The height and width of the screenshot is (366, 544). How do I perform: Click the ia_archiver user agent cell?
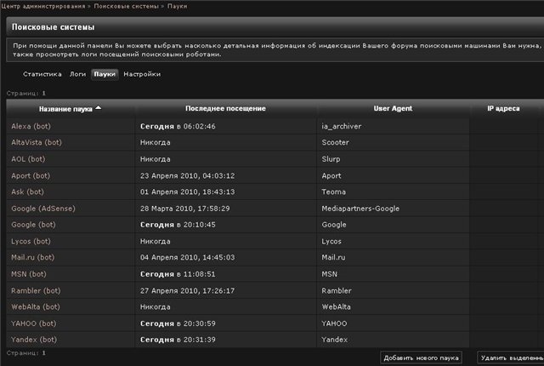click(393, 127)
